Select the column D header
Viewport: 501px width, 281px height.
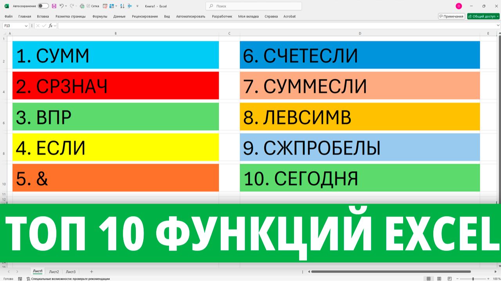[360, 33]
